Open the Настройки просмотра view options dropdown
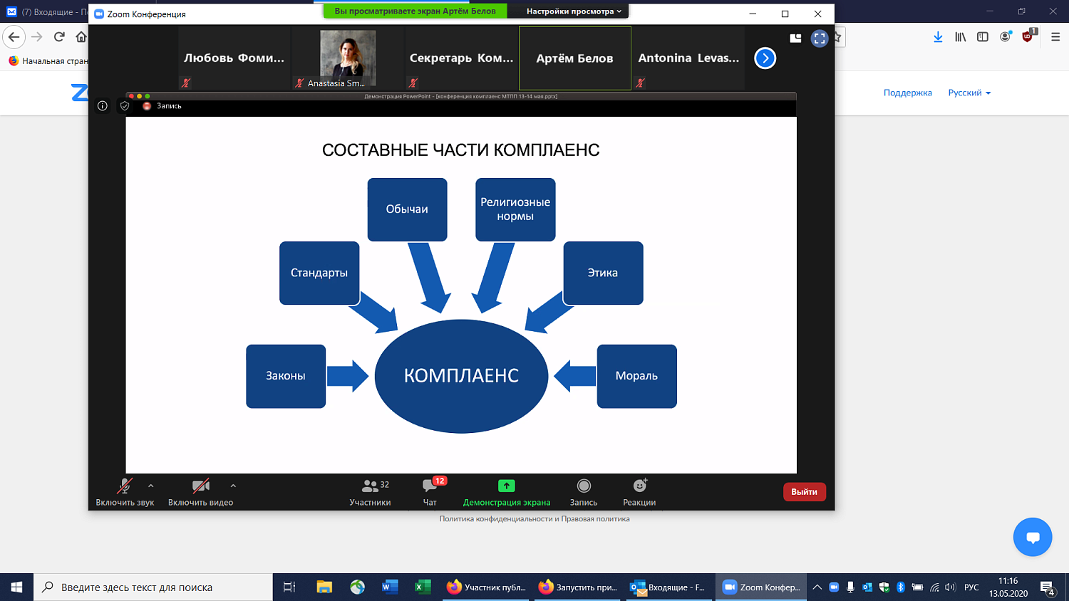The height and width of the screenshot is (601, 1069). coord(574,11)
